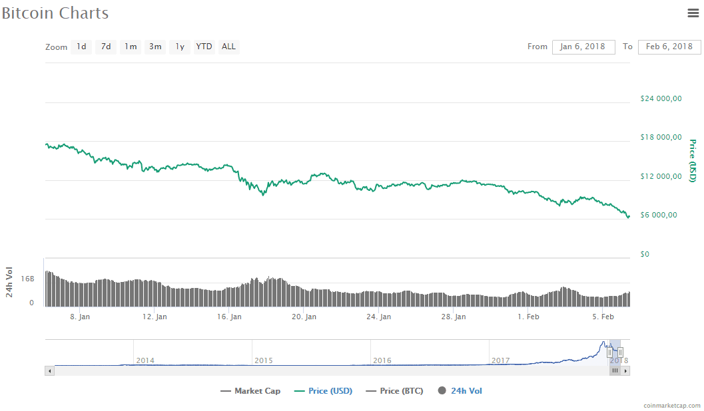
Task: Set zoom range to 7d
Action: [106, 47]
